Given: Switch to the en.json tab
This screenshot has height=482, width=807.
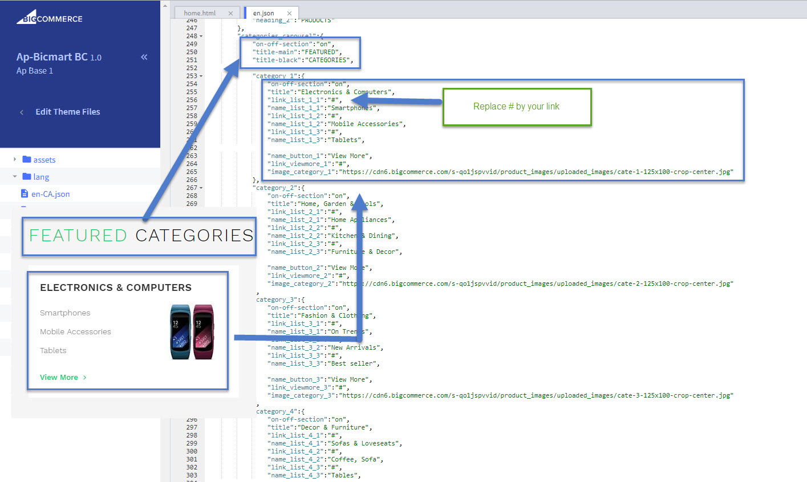Looking at the screenshot, I should click(x=263, y=13).
